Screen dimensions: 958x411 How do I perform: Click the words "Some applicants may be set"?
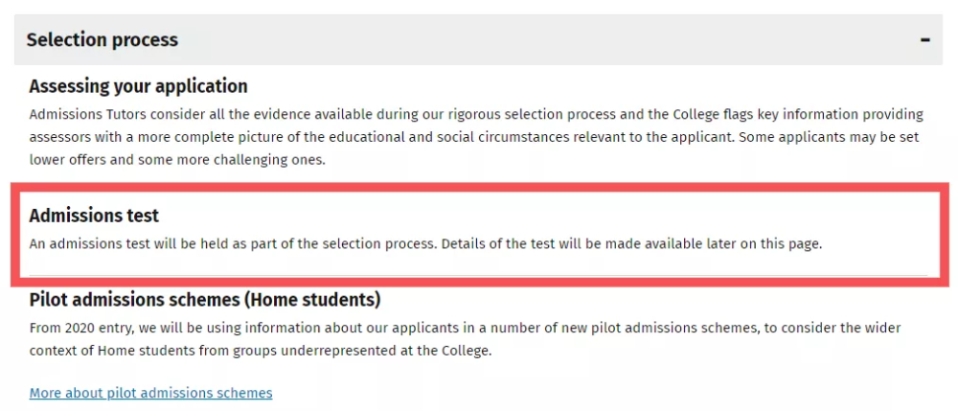click(x=831, y=137)
